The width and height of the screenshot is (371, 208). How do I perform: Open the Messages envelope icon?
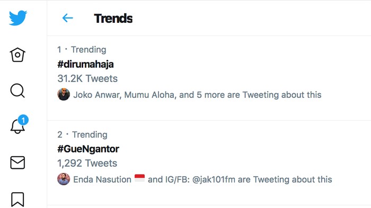pos(17,162)
